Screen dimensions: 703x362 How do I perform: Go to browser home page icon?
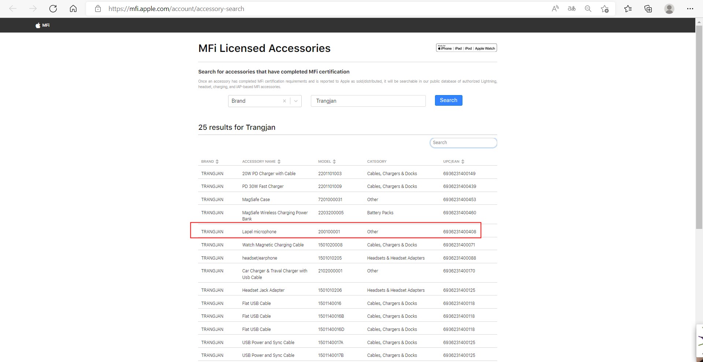[x=73, y=9]
